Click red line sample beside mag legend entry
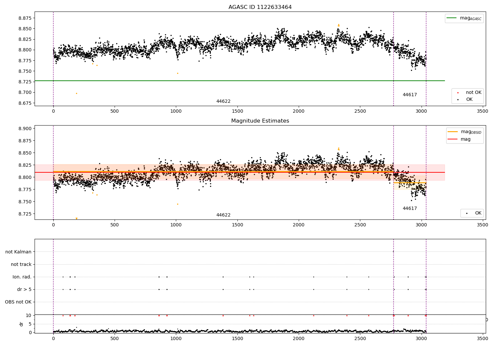The image size is (494, 346). tap(453, 139)
